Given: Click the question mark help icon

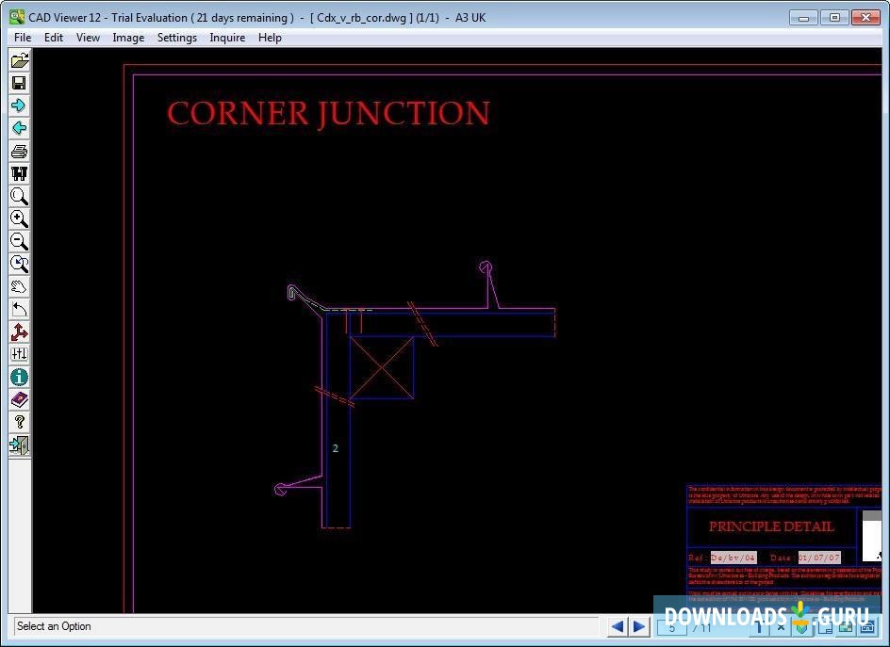Looking at the screenshot, I should pos(19,423).
